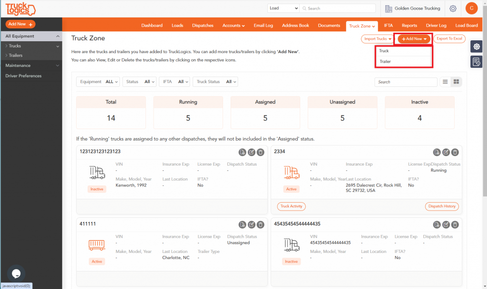This screenshot has height=289, width=487.
Task: Click the Unassigned count card
Action: point(342,112)
